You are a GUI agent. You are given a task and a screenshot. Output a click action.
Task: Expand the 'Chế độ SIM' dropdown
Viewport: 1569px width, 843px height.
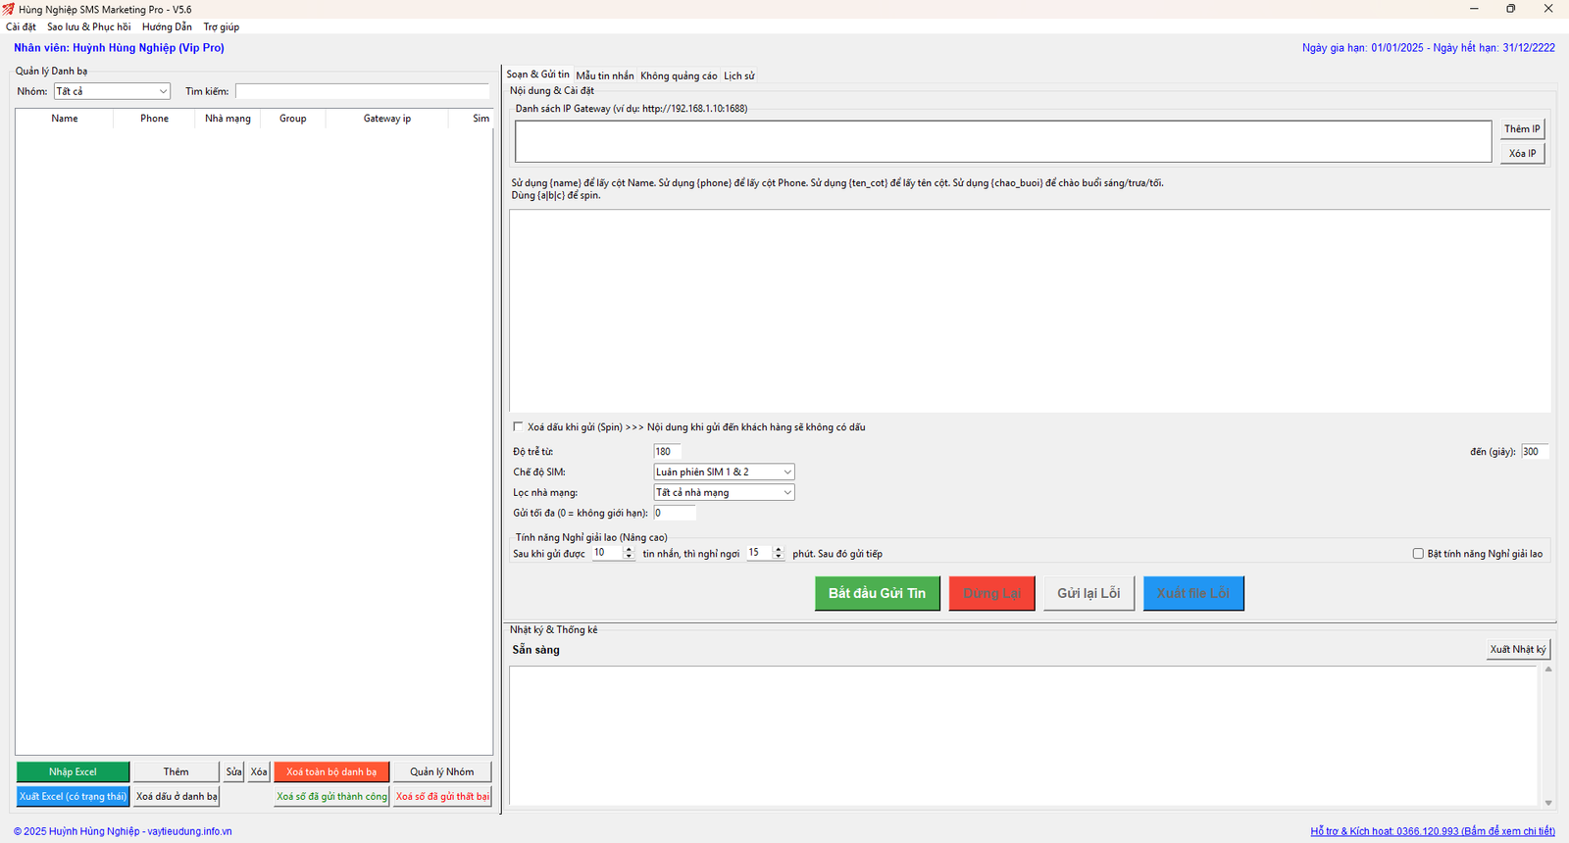(724, 472)
